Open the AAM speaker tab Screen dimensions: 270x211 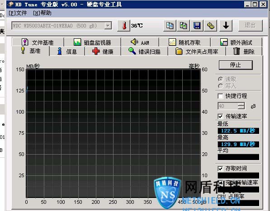point(140,42)
